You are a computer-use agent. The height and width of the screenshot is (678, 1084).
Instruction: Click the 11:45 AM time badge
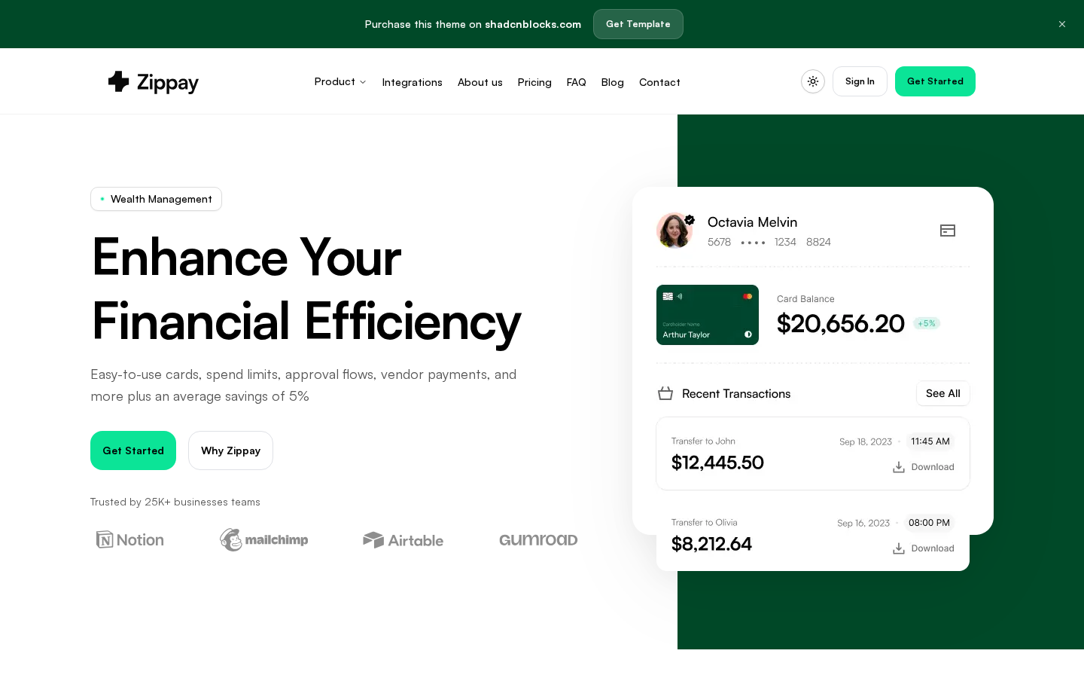click(930, 441)
